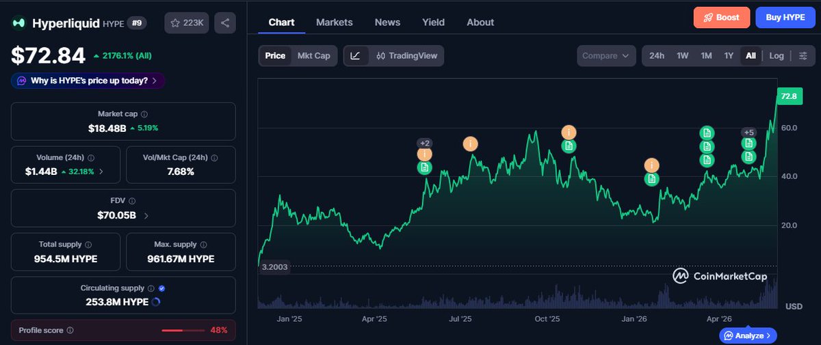Image resolution: width=821 pixels, height=345 pixels.
Task: Set chart range to 1M
Action: point(706,56)
